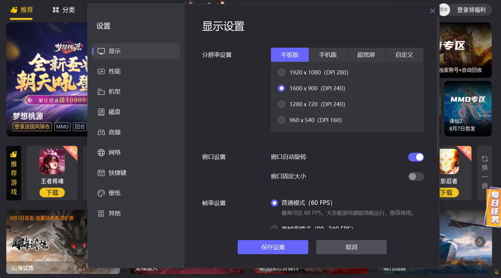This screenshot has height=278, width=501.
Task: Switch to the 手机版 resolution tab
Action: click(328, 55)
